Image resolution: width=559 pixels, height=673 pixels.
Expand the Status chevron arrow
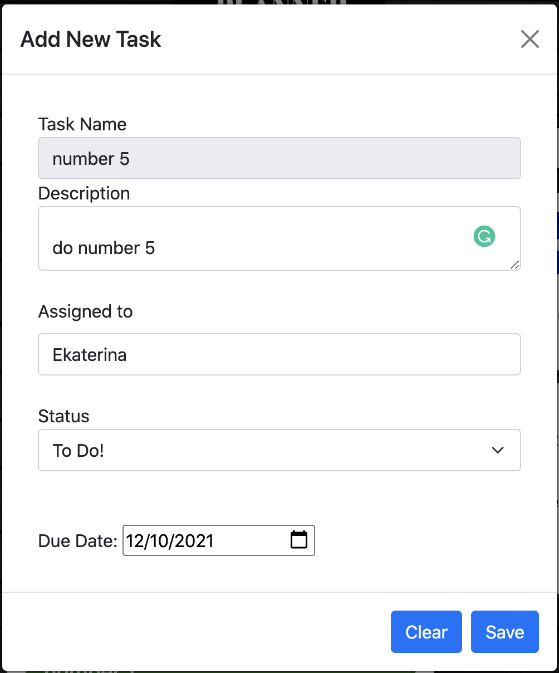498,450
